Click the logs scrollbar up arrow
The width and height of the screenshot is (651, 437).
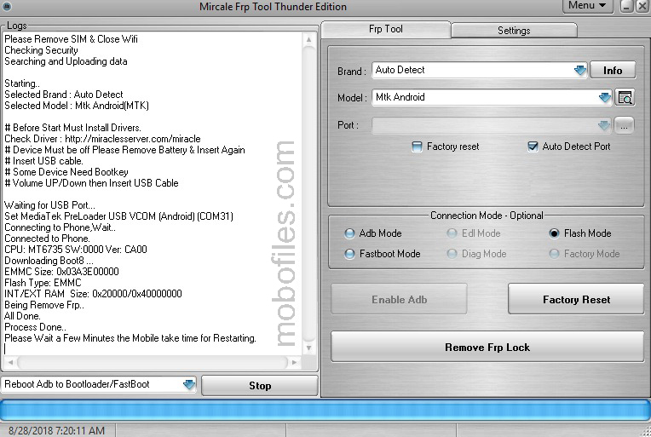(308, 40)
